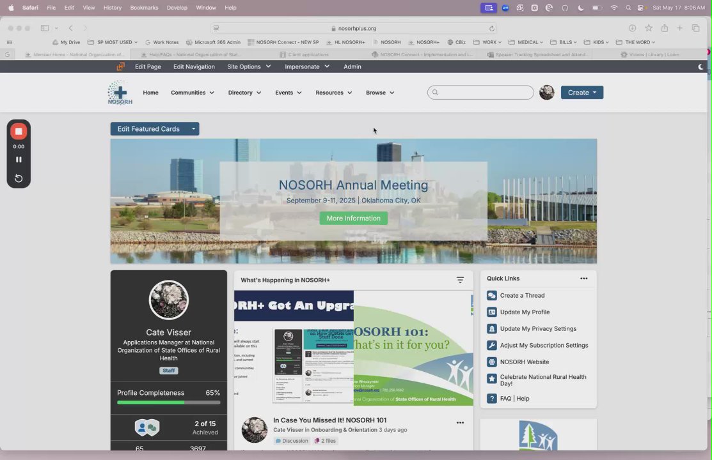Open macOS Spotlight search icon
Image resolution: width=712 pixels, height=460 pixels.
pyautogui.click(x=628, y=8)
